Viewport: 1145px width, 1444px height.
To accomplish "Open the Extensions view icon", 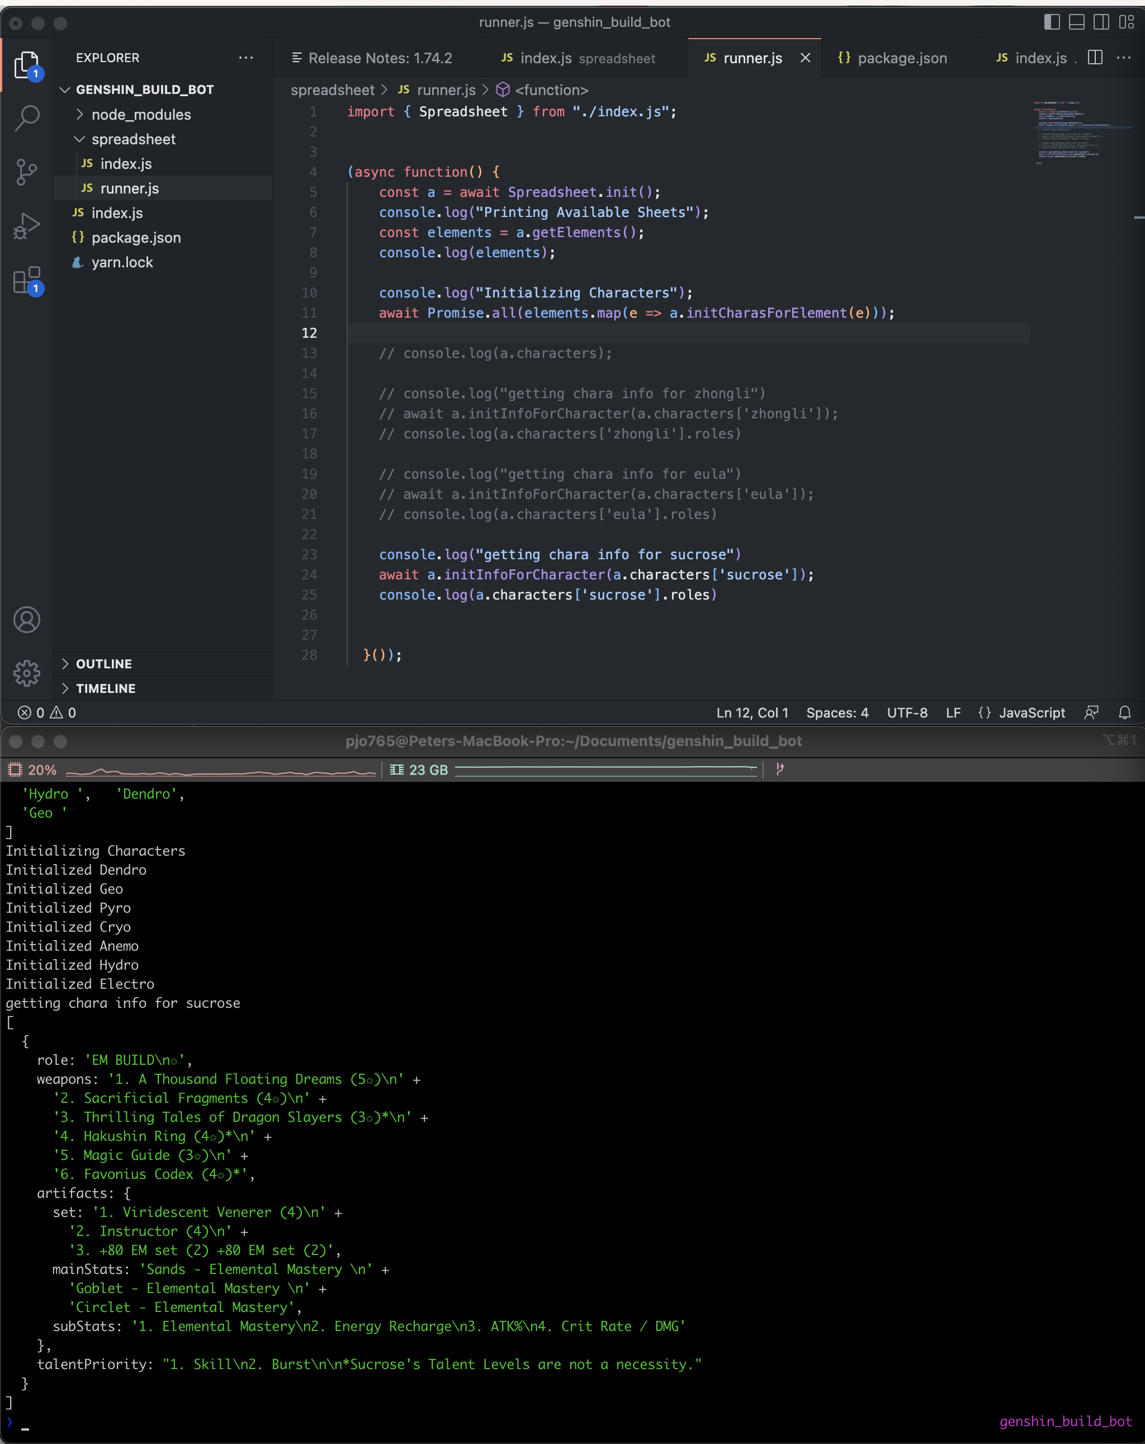I will click(27, 280).
